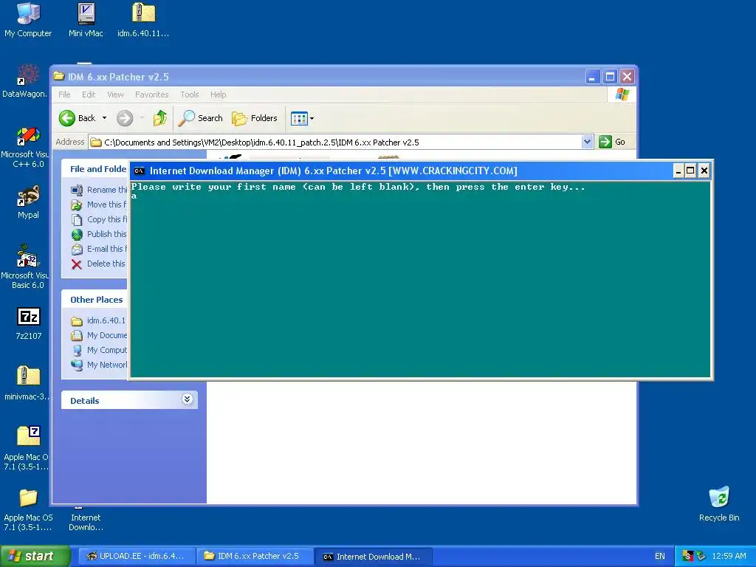Open My Documents in Other Places
Viewport: 756px width, 567px height.
click(99, 335)
